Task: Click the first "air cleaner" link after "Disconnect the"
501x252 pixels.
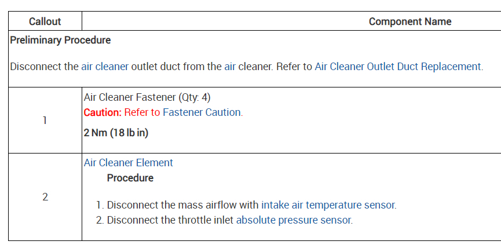Action: tap(104, 67)
